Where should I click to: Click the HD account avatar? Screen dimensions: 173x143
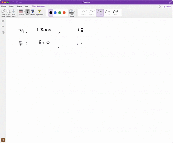pyautogui.click(x=3, y=140)
